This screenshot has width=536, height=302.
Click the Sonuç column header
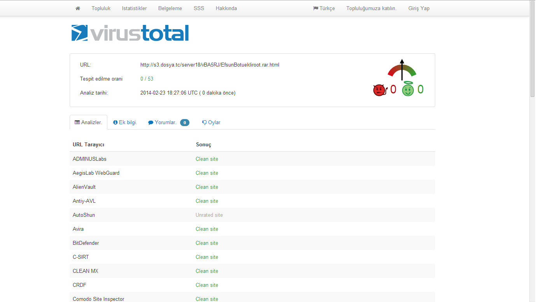203,145
